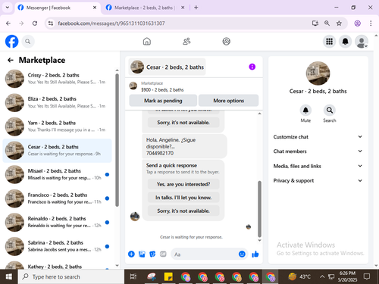379x284 pixels.
Task: Expand Customize chat section
Action: tap(318, 137)
